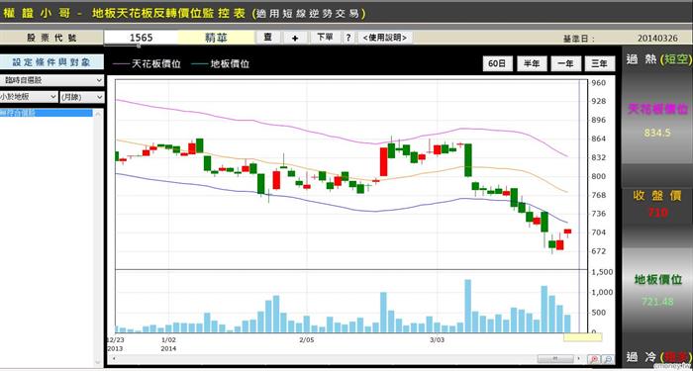The height and width of the screenshot is (371, 693).
Task: Click the closing price value 710
Action: pos(657,213)
